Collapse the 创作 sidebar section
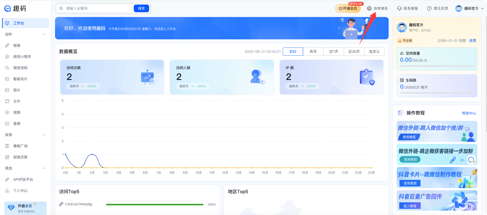Screen dimensions: 487x215 pyautogui.click(x=44, y=34)
